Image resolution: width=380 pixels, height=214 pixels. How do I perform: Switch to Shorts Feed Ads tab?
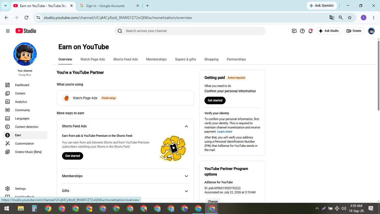click(x=125, y=59)
